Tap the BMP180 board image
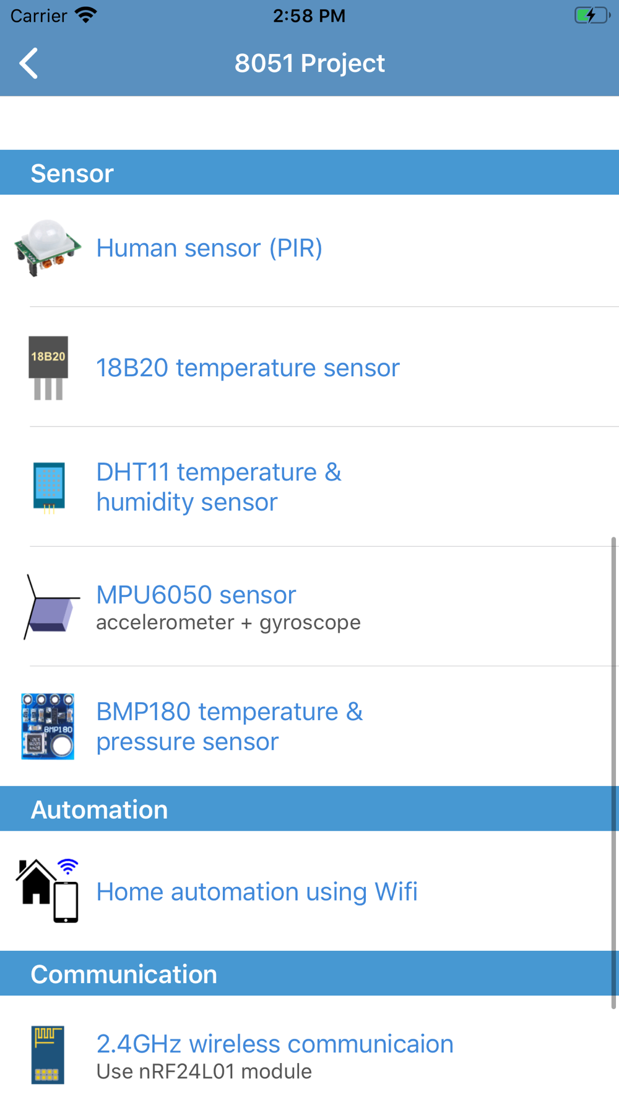This screenshot has height=1102, width=619. (48, 726)
